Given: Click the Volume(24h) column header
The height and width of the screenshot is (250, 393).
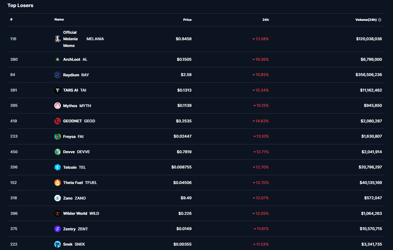Looking at the screenshot, I should click(x=366, y=20).
